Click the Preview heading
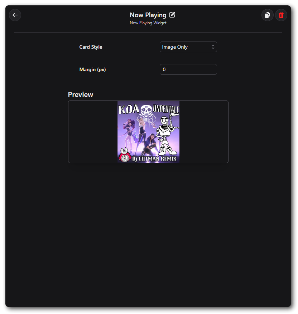This screenshot has width=298, height=314. [x=80, y=94]
